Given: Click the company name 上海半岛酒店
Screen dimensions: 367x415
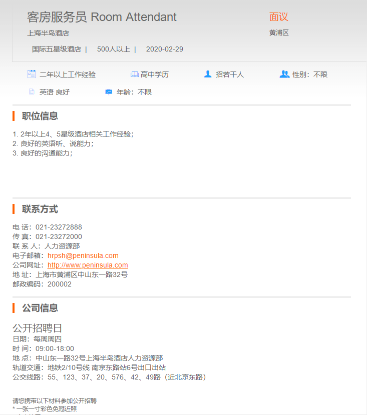Looking at the screenshot, I should [48, 33].
